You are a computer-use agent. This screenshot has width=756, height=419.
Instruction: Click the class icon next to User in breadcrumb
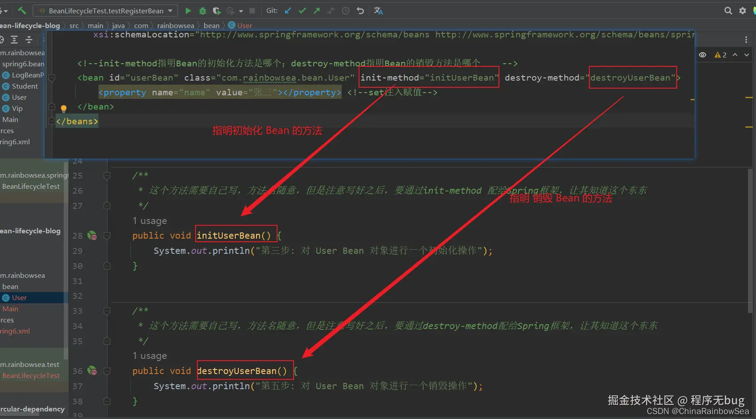point(232,25)
